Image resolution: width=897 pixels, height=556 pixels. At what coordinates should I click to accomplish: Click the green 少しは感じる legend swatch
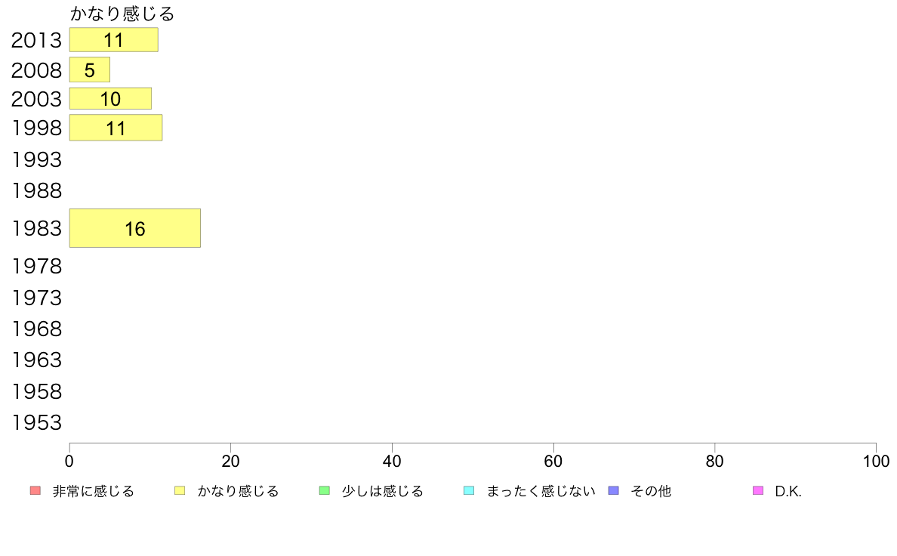click(325, 491)
